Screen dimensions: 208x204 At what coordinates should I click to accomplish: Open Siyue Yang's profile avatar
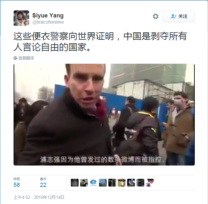(x=21, y=18)
